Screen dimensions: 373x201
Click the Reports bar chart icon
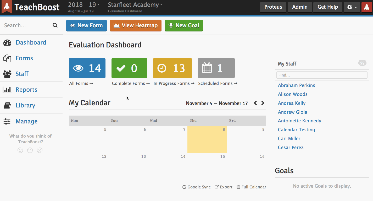click(7, 90)
